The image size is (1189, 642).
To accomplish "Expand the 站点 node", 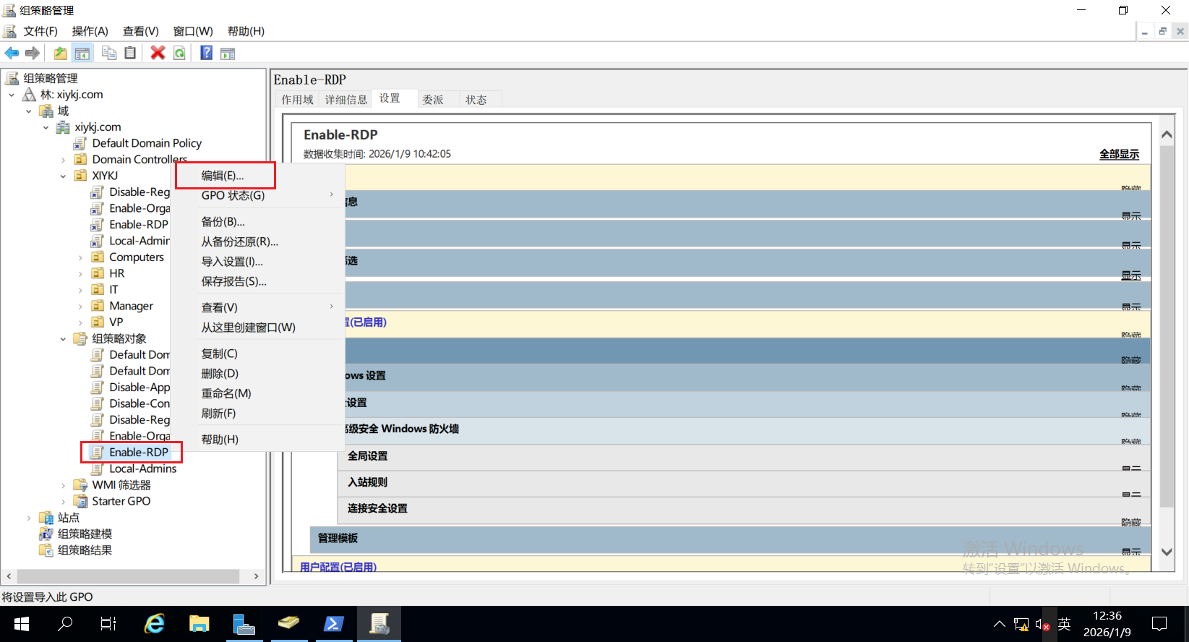I will (x=29, y=518).
